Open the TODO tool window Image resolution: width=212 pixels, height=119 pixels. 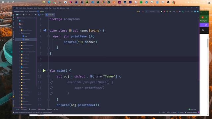pyautogui.click(x=24, y=109)
